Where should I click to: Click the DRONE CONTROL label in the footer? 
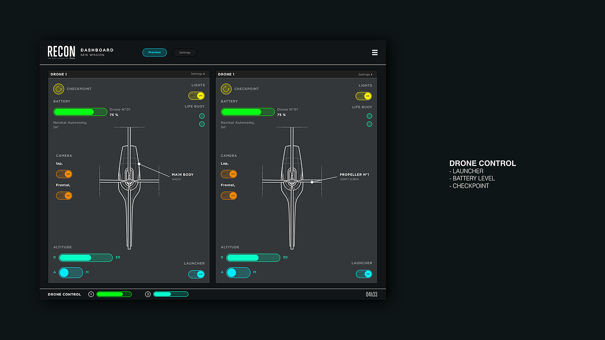pyautogui.click(x=64, y=295)
